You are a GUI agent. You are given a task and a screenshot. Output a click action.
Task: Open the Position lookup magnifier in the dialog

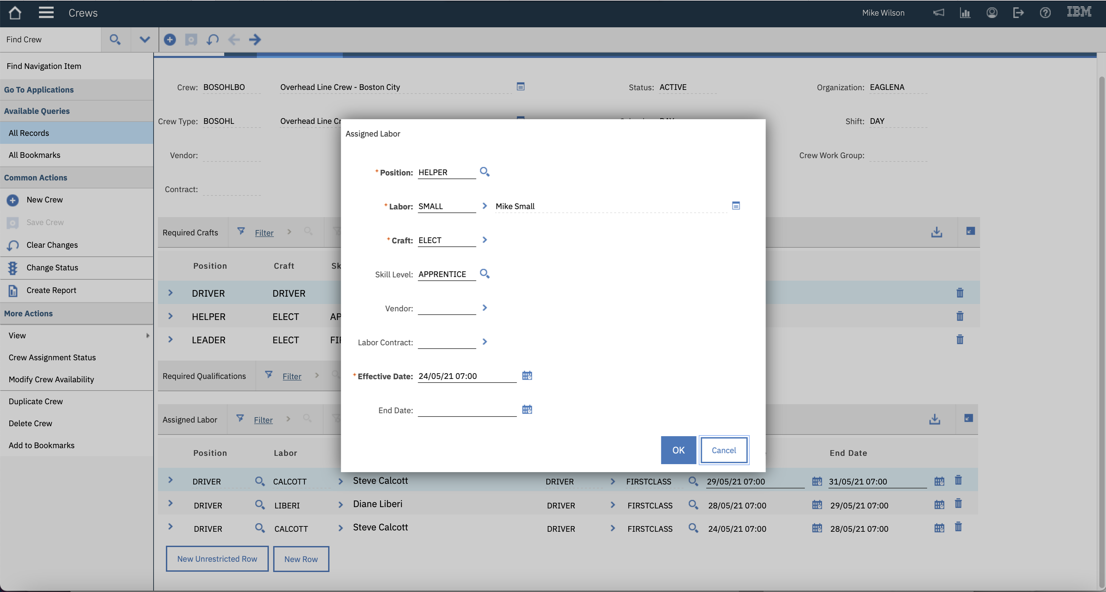[485, 171]
